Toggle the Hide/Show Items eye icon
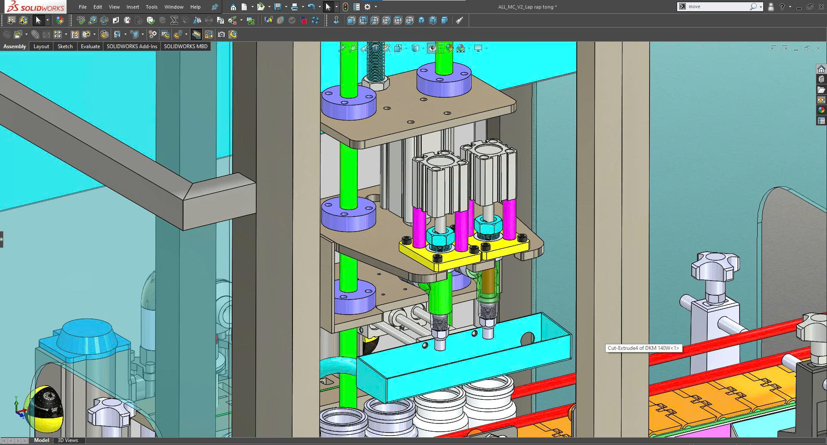 tap(432, 48)
